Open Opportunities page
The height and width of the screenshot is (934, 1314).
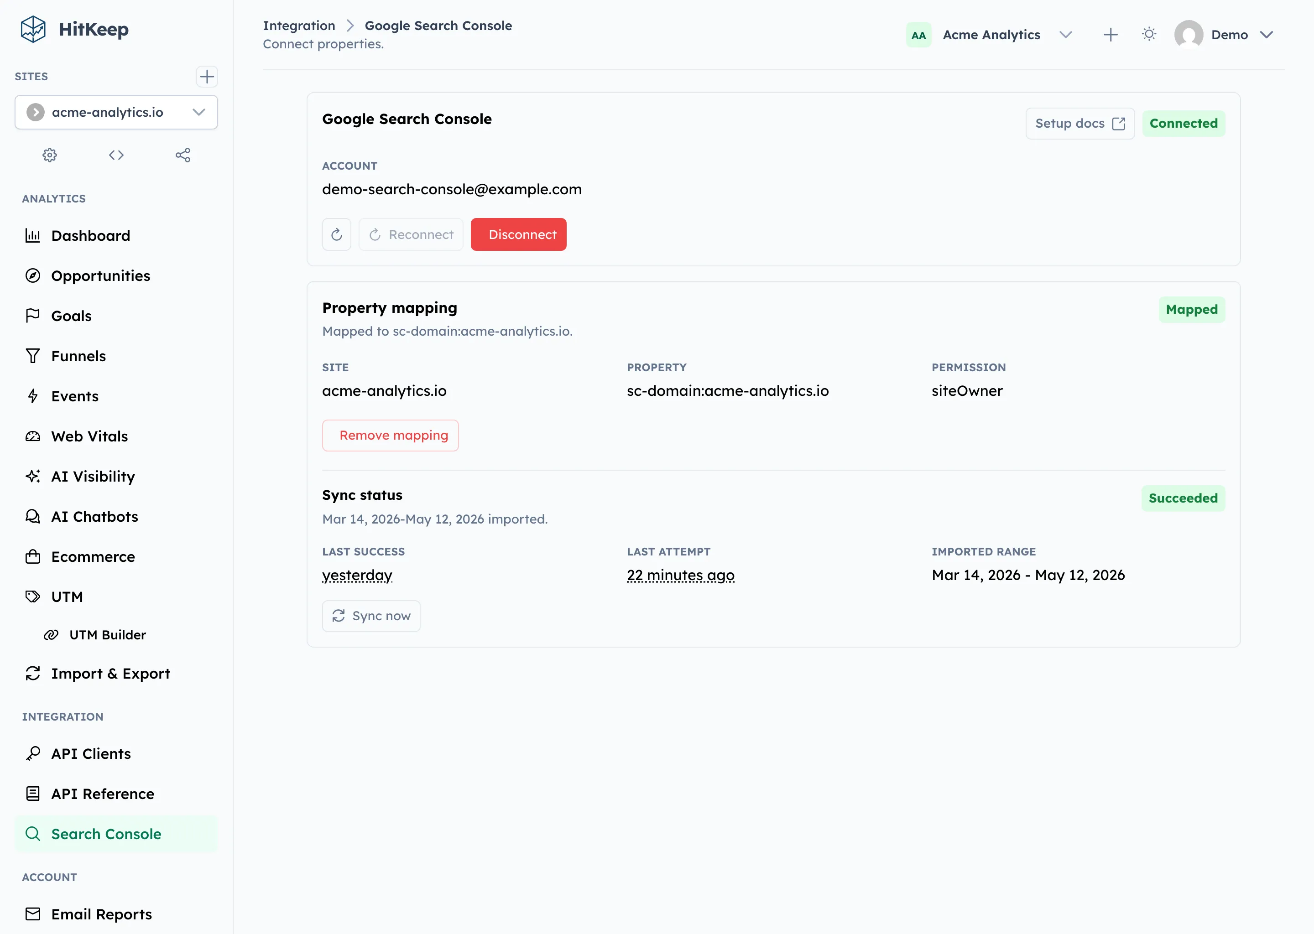pyautogui.click(x=116, y=275)
